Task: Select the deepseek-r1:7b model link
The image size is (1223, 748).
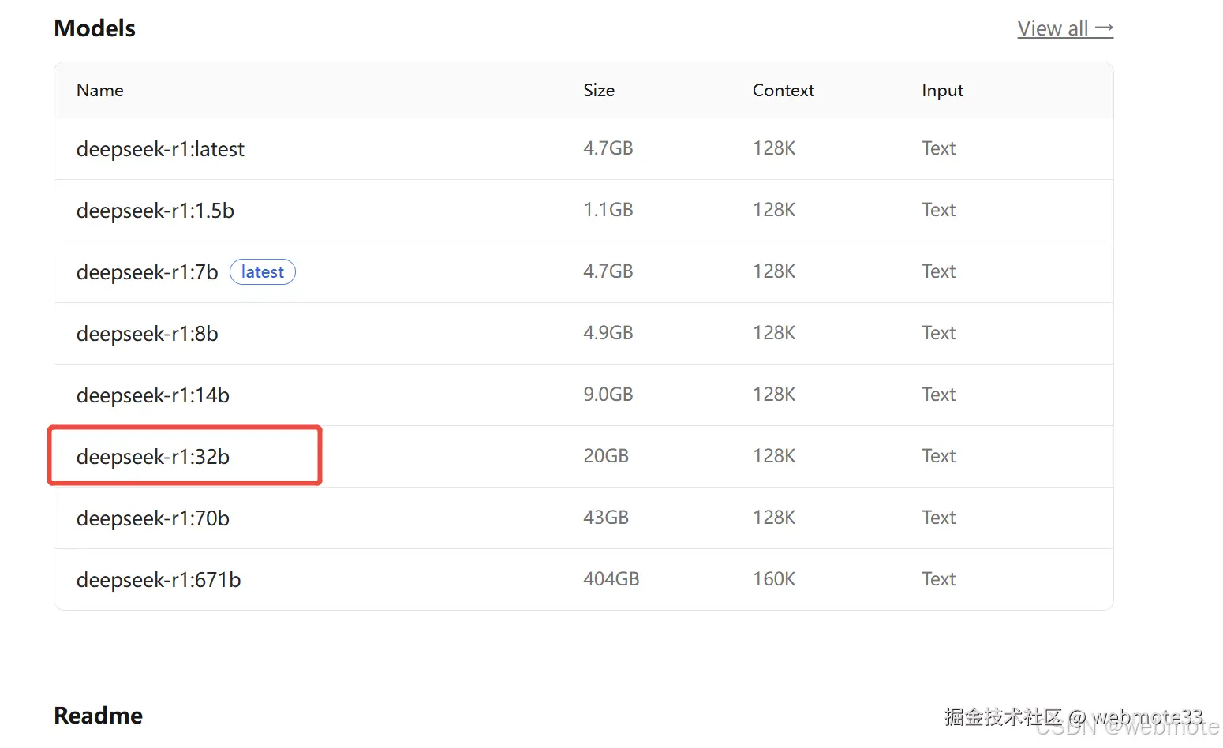Action: (x=147, y=272)
